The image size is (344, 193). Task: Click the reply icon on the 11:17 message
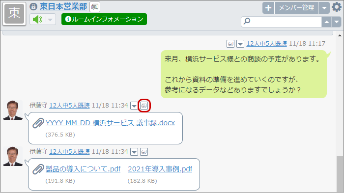[230, 44]
